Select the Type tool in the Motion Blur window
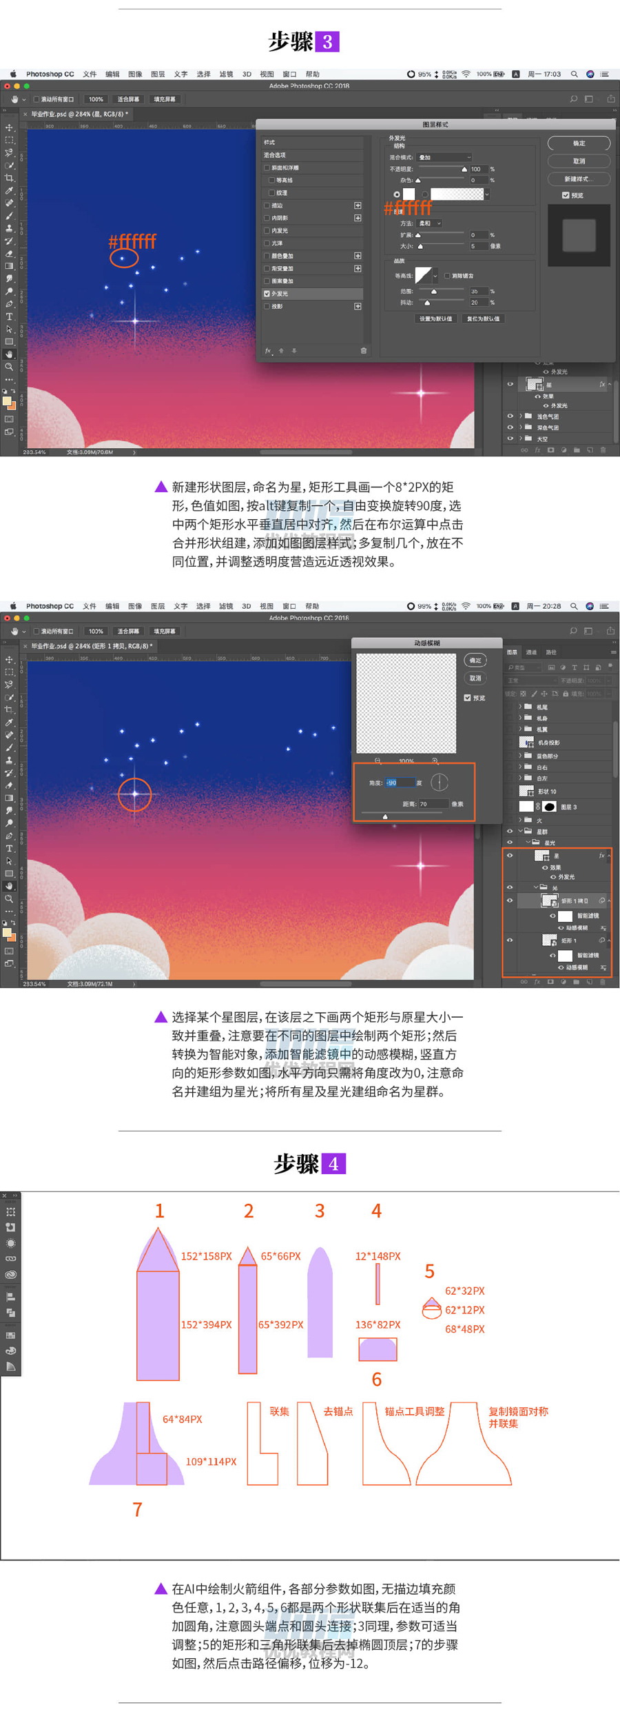The image size is (620, 1714). [9, 849]
